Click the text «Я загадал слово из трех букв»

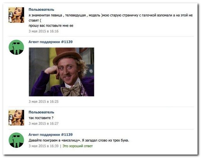click(x=105, y=140)
